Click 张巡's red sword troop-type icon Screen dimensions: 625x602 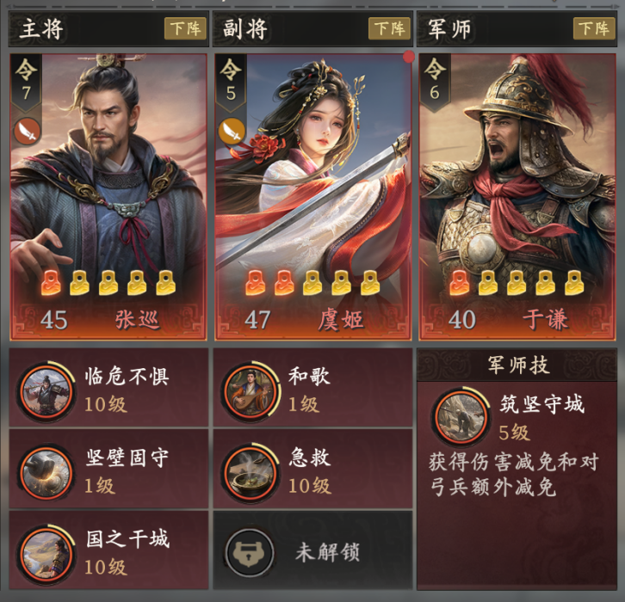pyautogui.click(x=28, y=131)
